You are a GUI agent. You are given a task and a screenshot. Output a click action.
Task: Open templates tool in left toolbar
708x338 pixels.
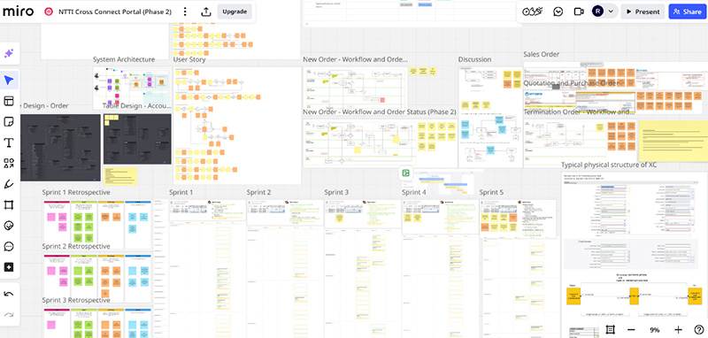tap(9, 101)
